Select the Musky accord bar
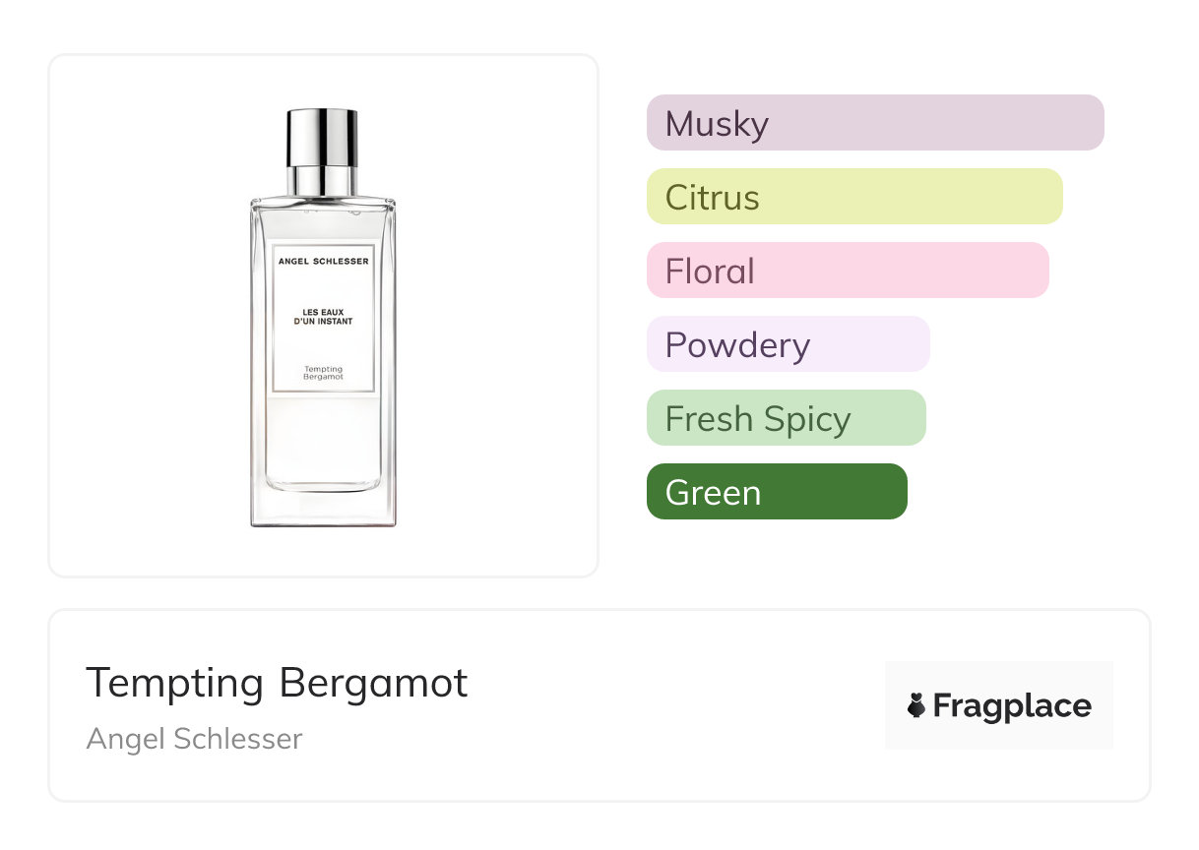 (874, 123)
